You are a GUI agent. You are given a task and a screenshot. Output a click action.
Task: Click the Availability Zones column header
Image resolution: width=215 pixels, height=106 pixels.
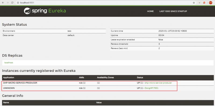tap(105, 77)
